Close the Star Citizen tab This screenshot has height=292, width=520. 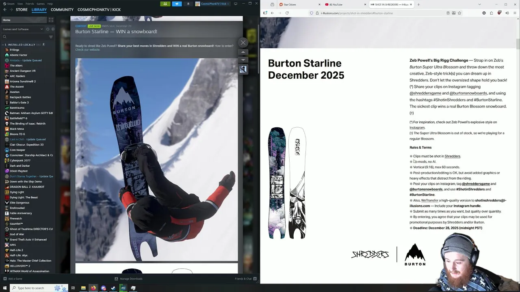click(x=319, y=4)
